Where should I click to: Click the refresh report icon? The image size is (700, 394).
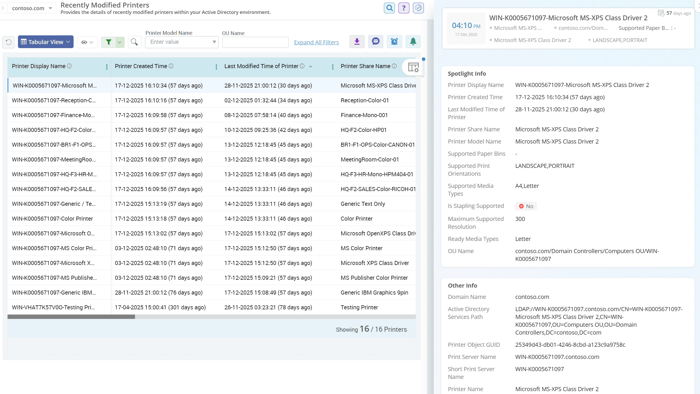coord(9,42)
